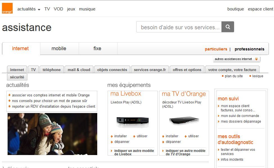Open associer vos comptes internet et mobile

coord(51,95)
